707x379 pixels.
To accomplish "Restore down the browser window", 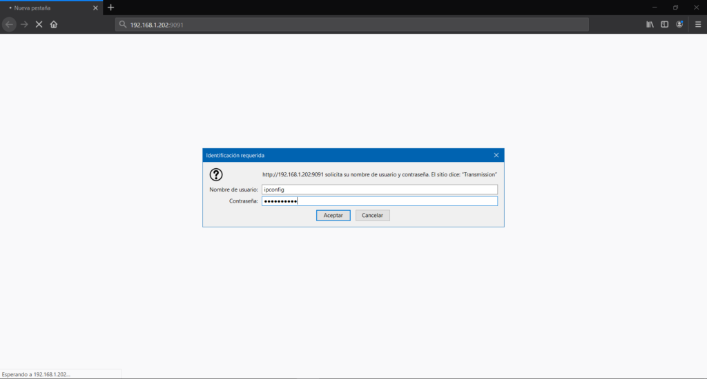I will pos(675,7).
